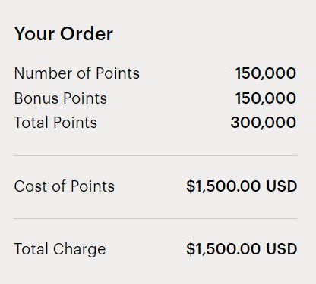Click the 300,000 Total Points value
Viewport: 316px width, 284px height.
pos(264,123)
